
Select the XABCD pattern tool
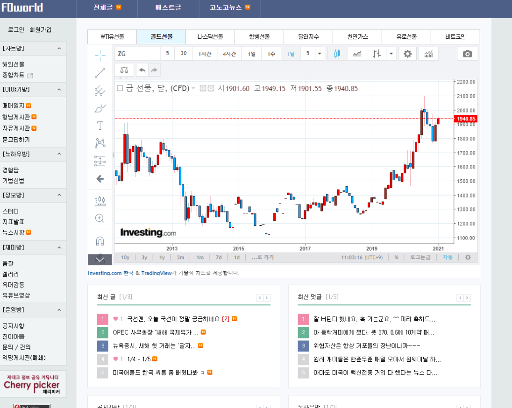[100, 143]
